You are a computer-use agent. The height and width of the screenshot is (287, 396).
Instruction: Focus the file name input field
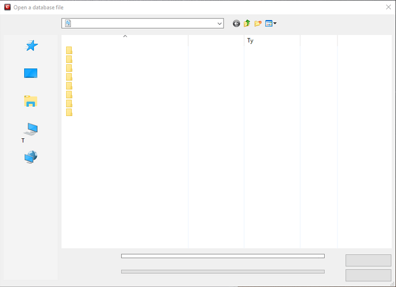(x=223, y=256)
